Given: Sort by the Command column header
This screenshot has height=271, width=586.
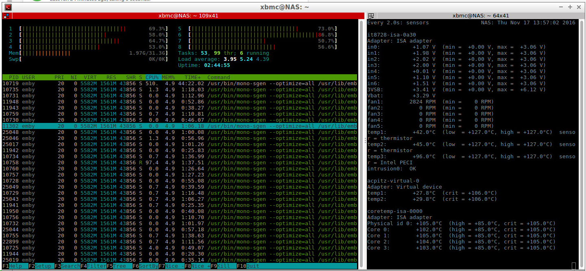Looking at the screenshot, I should [x=219, y=77].
